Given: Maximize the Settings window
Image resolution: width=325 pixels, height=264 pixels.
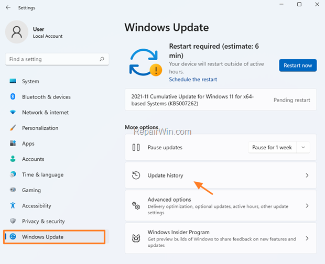Looking at the screenshot, I should [299, 4].
